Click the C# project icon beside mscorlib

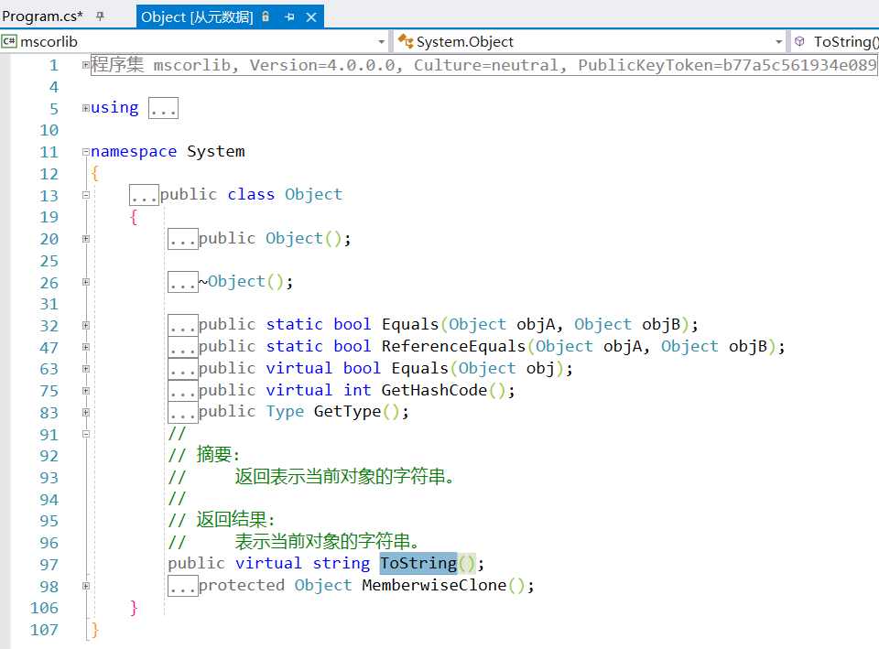(x=9, y=41)
